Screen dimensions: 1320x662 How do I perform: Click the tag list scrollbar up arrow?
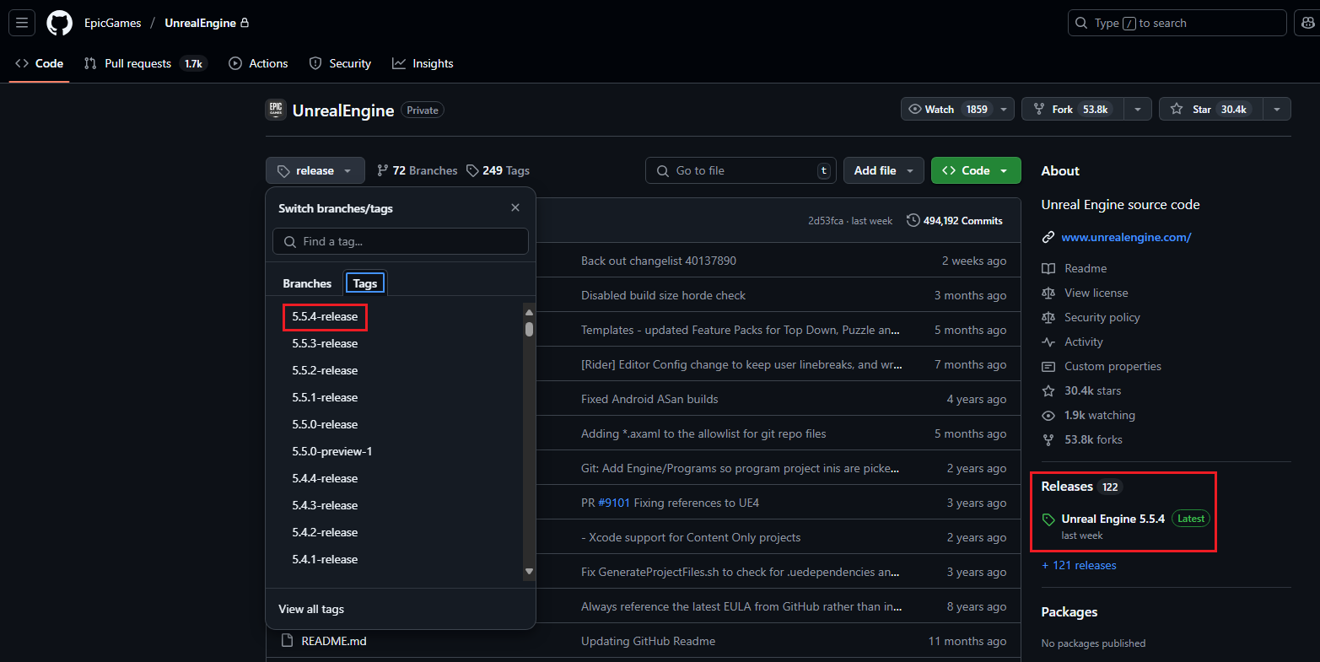tap(529, 311)
